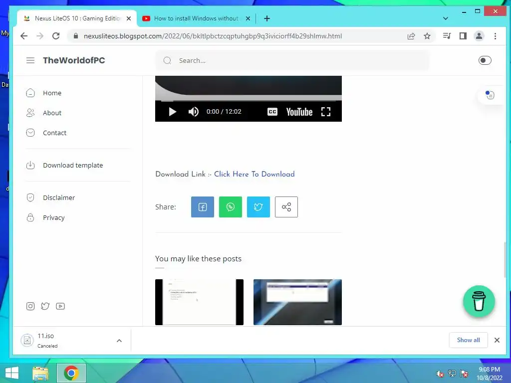Screen dimensions: 511x383
Task: Expand the 11.iso download options chevron
Action: click(x=119, y=341)
